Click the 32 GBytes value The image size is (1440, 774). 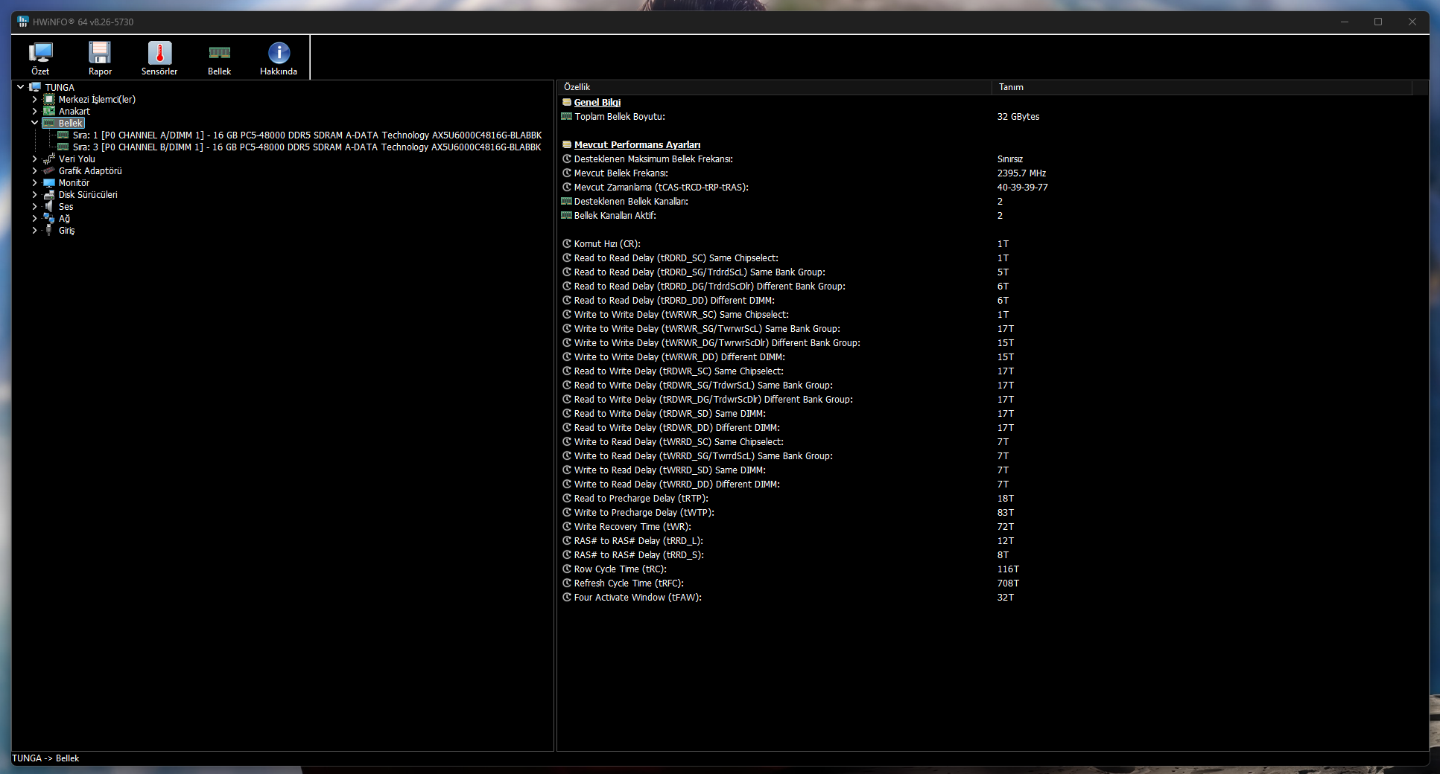click(x=1018, y=116)
